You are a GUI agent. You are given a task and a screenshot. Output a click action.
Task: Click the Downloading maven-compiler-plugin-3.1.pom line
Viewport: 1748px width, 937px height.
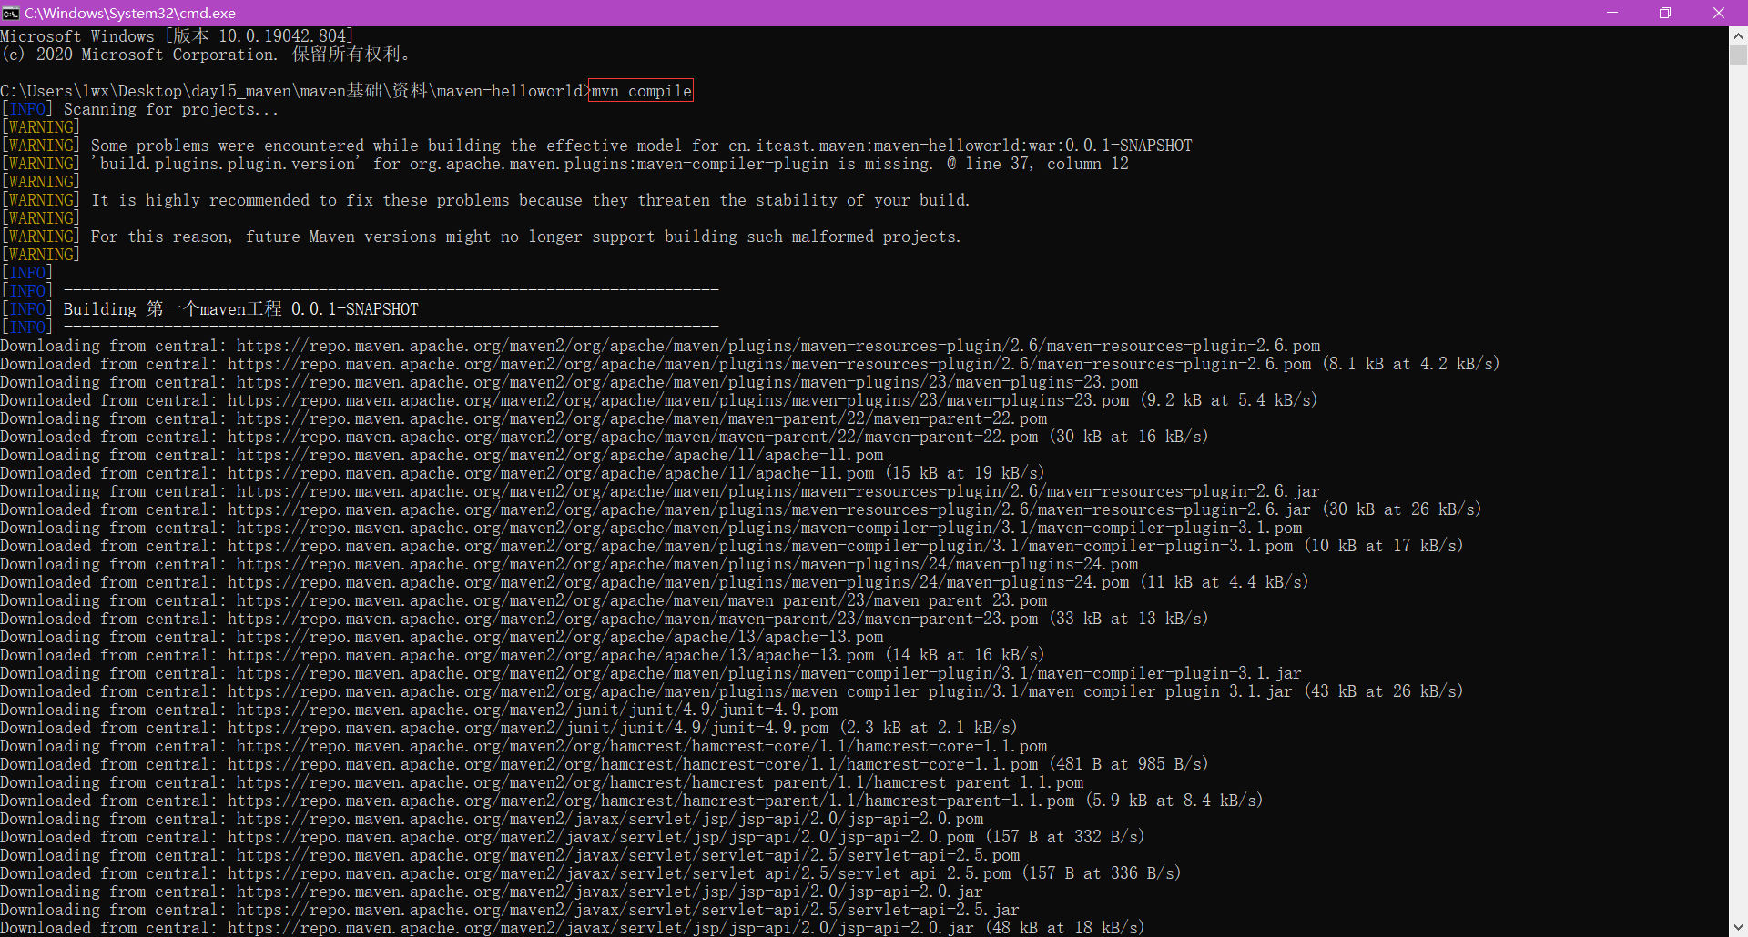[x=651, y=528]
